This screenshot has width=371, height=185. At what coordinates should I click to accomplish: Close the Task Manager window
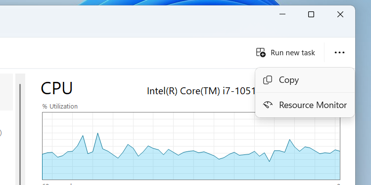tap(340, 14)
